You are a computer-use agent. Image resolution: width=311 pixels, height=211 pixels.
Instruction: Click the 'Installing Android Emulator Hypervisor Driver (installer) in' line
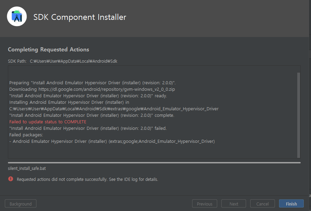[69, 102]
